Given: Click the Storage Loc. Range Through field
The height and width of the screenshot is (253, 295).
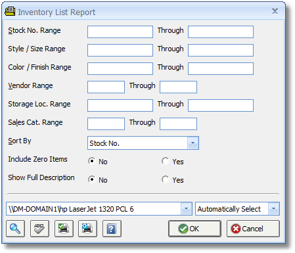Looking at the screenshot, I should click(221, 106).
